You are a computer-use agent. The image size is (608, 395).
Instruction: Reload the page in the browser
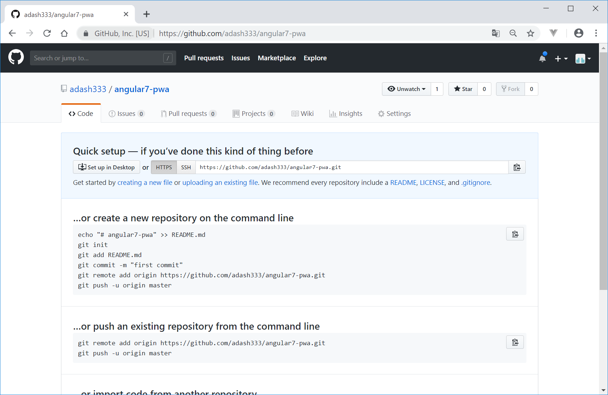point(47,34)
